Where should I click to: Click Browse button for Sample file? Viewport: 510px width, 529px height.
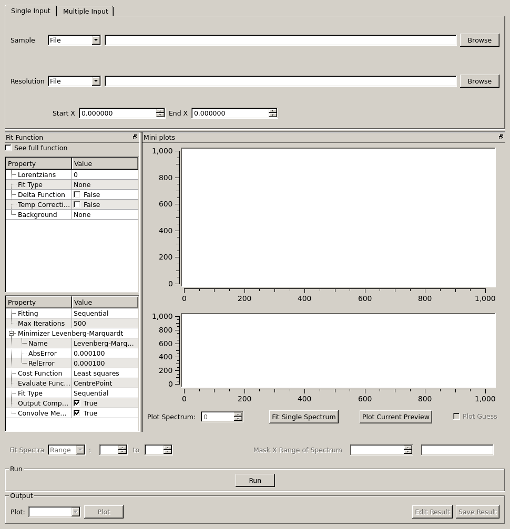point(479,40)
